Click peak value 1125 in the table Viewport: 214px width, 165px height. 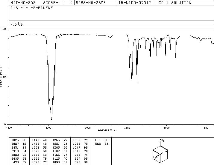click(56, 159)
